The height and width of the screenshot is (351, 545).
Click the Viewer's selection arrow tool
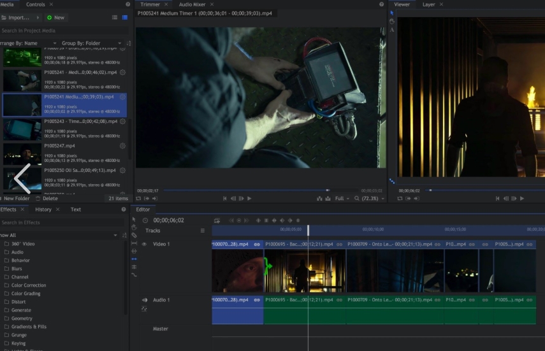coord(392,13)
